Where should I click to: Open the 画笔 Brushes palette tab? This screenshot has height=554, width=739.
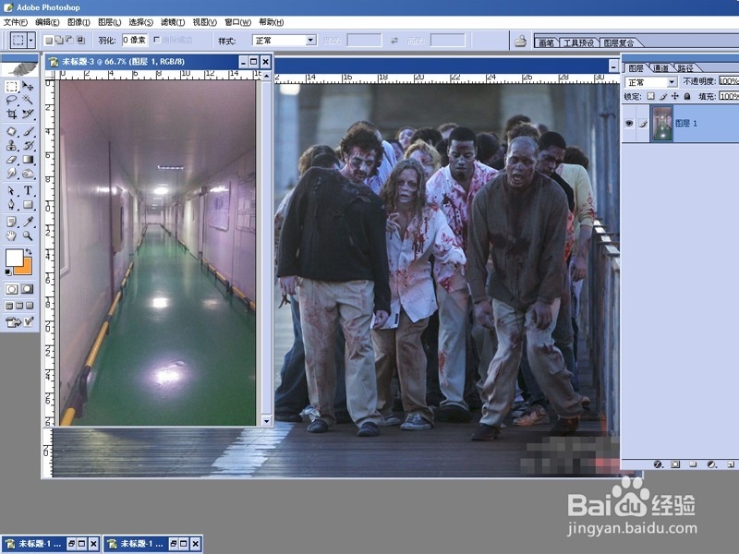(546, 42)
